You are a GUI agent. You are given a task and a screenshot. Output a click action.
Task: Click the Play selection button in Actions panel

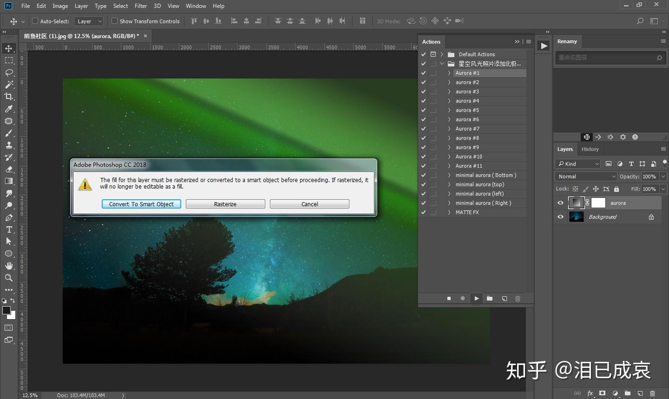click(x=476, y=299)
